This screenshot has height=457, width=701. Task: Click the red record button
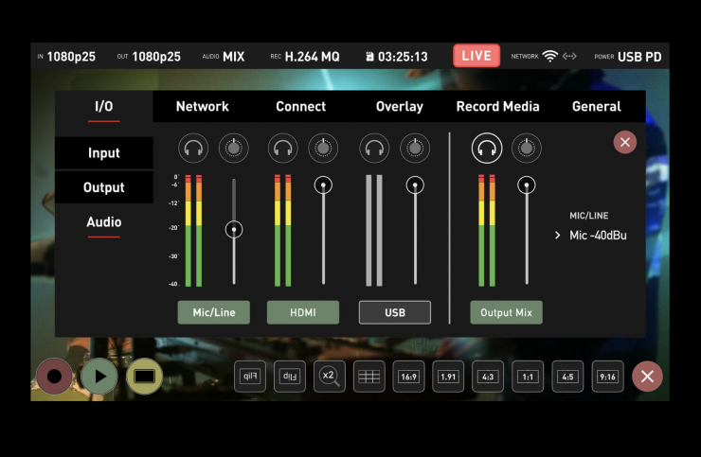tap(54, 377)
